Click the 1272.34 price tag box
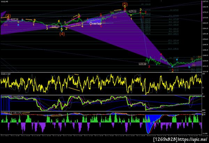Viewport: 209px width, 143px height. [15, 19]
